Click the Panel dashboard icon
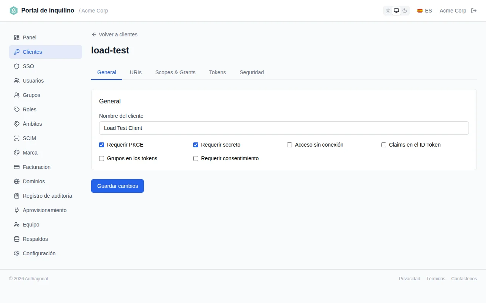Image resolution: width=486 pixels, height=303 pixels. click(x=17, y=37)
